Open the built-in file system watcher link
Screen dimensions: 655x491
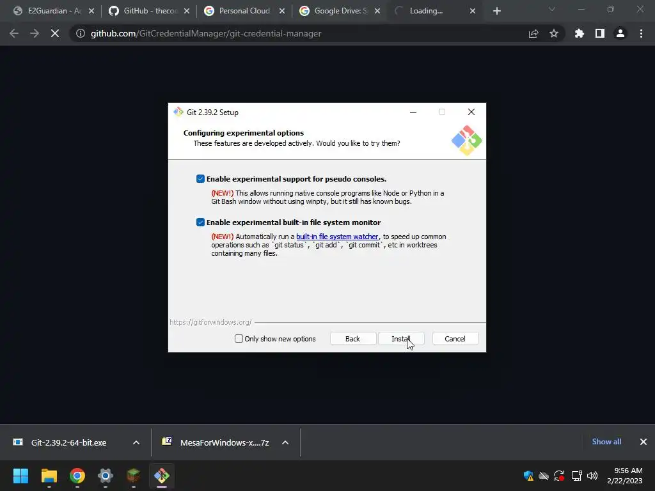(x=337, y=237)
